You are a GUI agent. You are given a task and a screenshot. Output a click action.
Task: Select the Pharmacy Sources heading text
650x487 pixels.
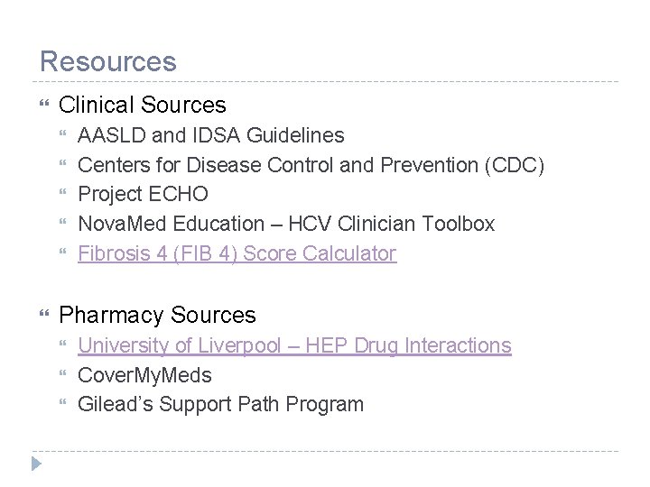coord(157,315)
